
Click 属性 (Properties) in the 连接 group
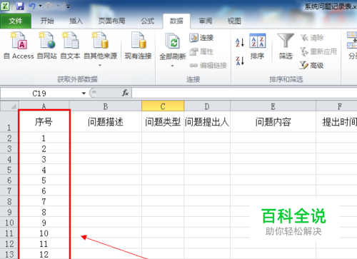[201, 51]
